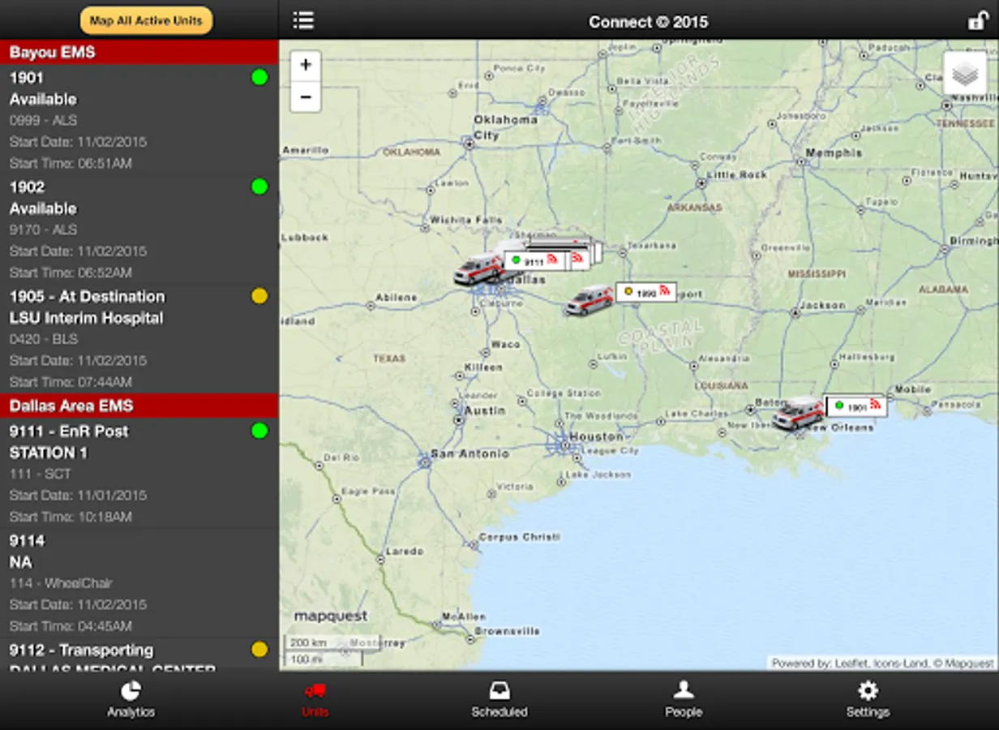
Task: Click LSU Interim Hospital text
Action: (x=86, y=318)
